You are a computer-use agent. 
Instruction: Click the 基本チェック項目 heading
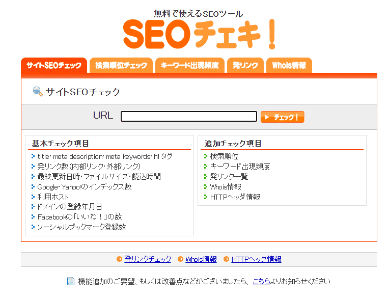point(60,144)
